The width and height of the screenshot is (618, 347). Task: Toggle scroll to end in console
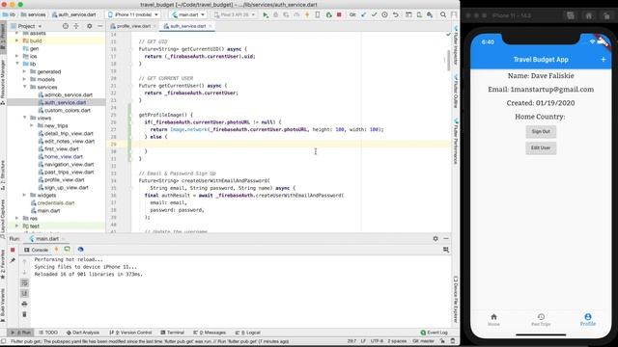(x=24, y=293)
